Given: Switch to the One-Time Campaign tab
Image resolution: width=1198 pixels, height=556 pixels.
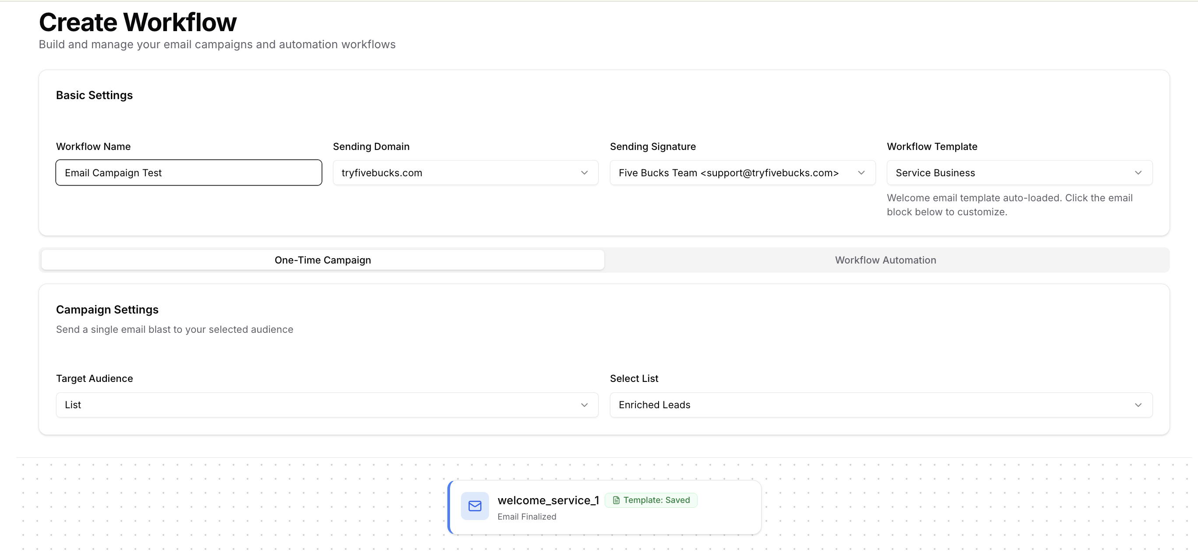Looking at the screenshot, I should 323,260.
